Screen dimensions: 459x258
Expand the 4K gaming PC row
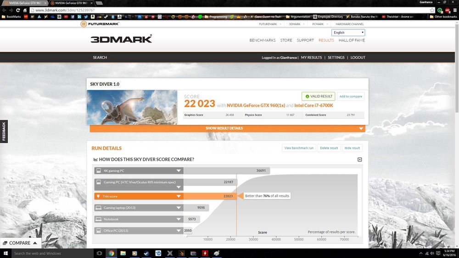[x=179, y=171]
